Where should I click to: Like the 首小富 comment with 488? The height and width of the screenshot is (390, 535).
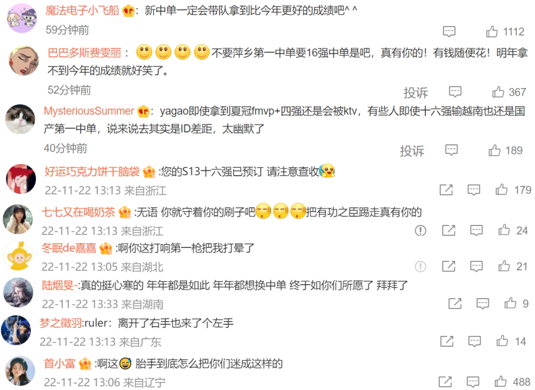[500, 381]
